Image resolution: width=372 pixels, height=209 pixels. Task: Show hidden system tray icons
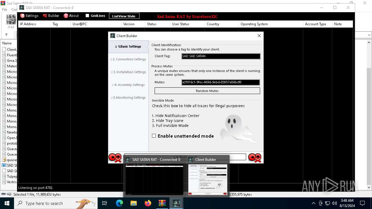313,203
